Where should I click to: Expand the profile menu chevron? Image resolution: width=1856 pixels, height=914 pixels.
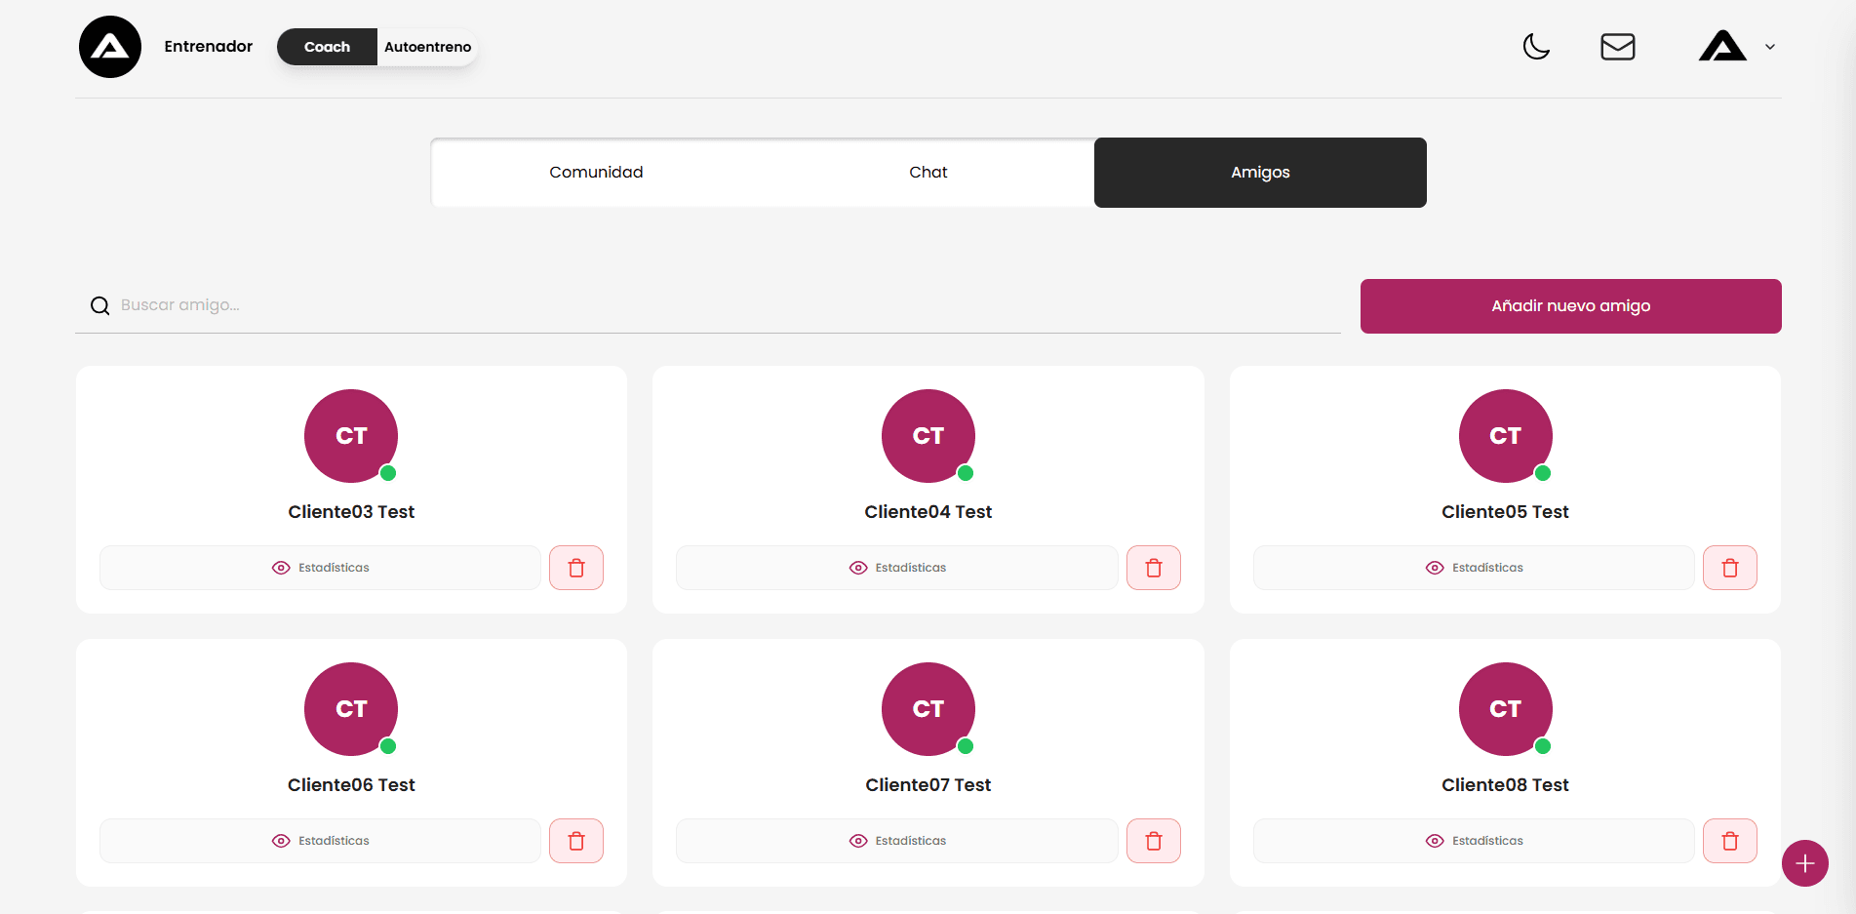[1770, 47]
